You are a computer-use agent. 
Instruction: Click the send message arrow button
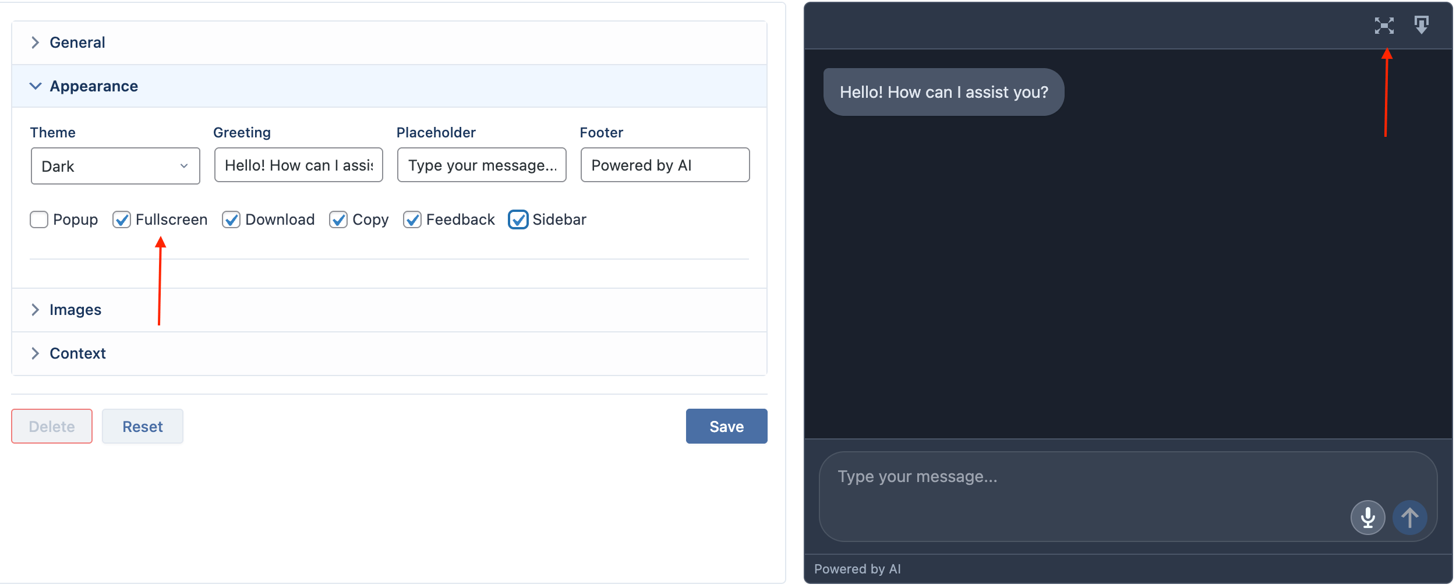[x=1409, y=517]
